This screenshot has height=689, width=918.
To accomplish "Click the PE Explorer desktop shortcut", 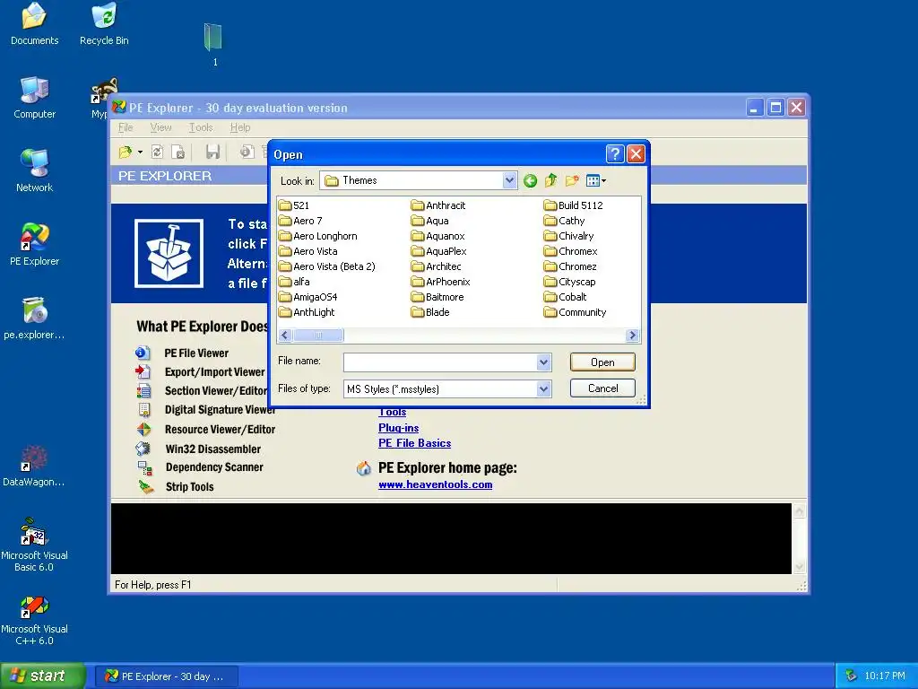I will 35,244.
